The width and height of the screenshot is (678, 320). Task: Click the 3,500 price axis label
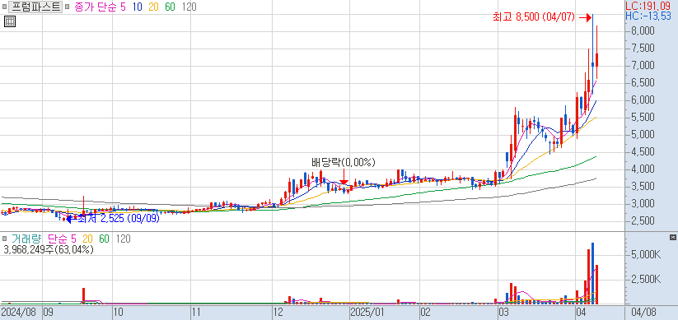642,187
